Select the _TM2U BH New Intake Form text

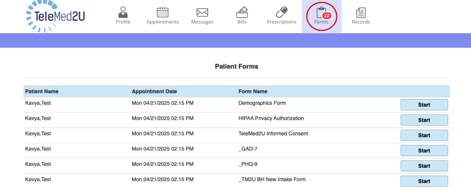(272, 179)
